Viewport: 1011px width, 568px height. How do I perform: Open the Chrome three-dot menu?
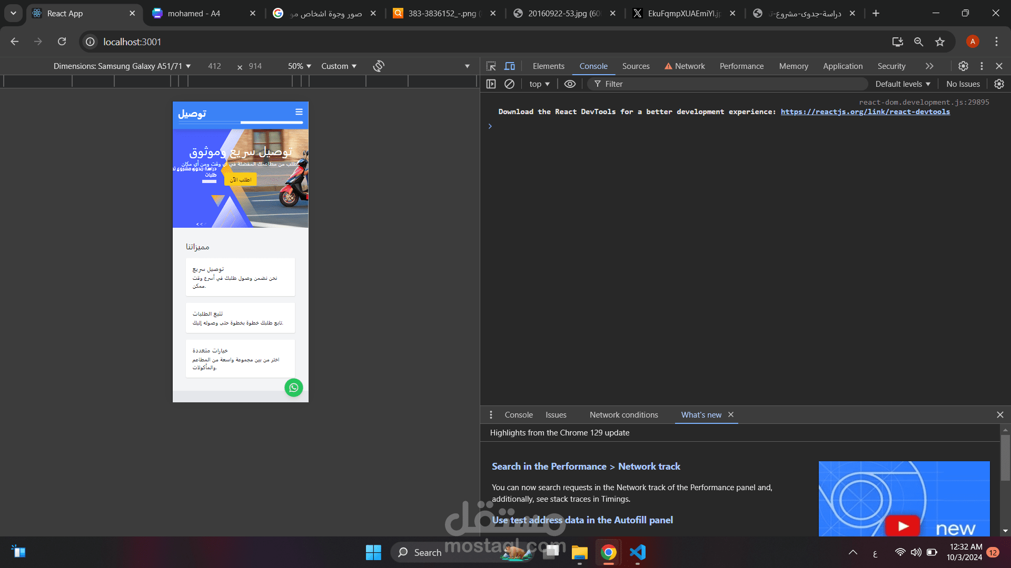coord(996,42)
